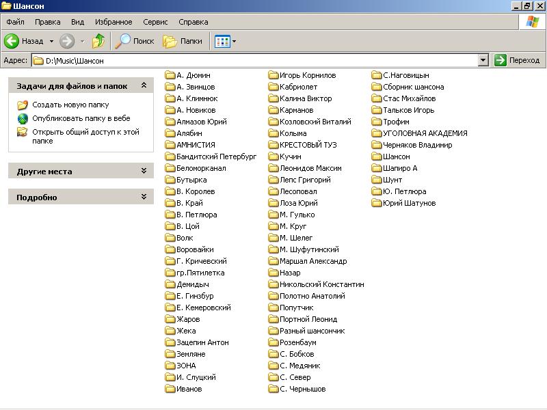Open the Лесоповал folder
547x410 pixels.
point(297,191)
